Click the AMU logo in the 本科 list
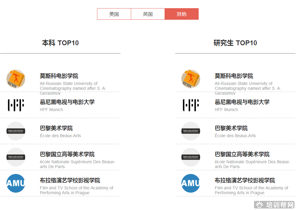The height and width of the screenshot is (210, 296). click(x=16, y=183)
